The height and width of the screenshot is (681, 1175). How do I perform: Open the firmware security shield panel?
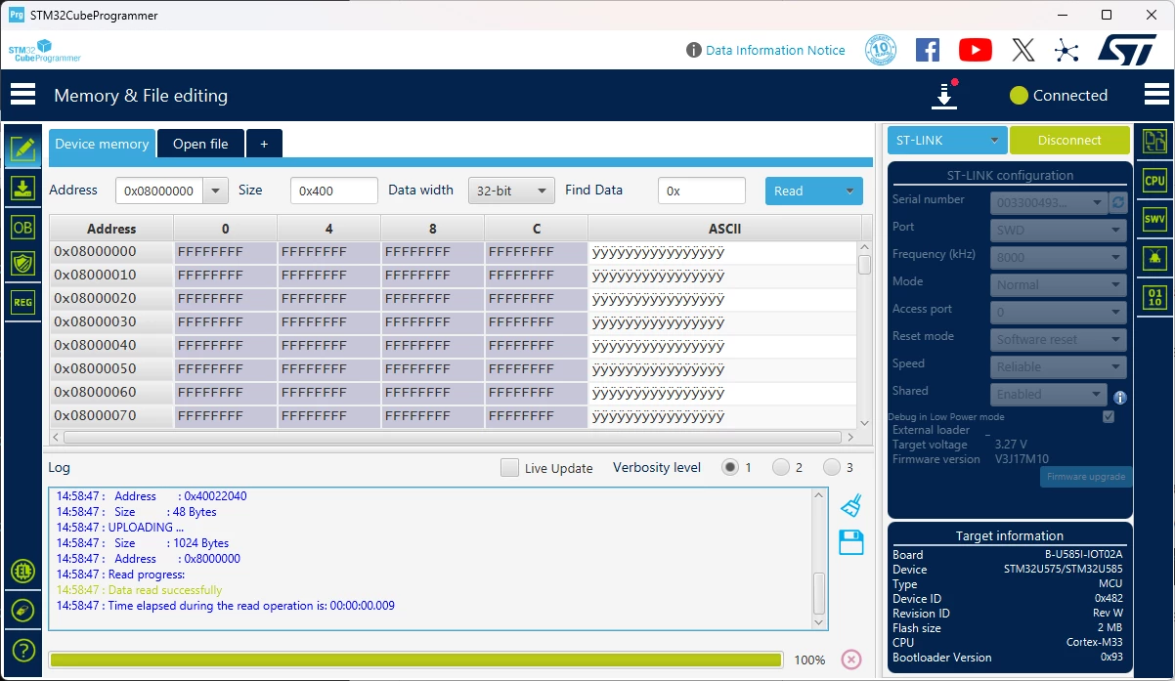[22, 264]
